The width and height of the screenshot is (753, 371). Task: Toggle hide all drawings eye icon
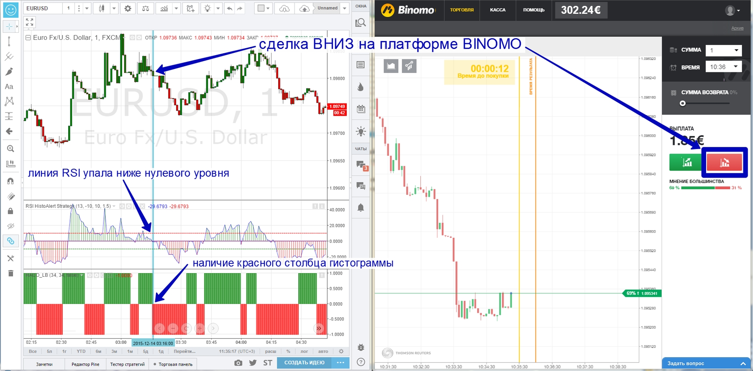tap(10, 226)
